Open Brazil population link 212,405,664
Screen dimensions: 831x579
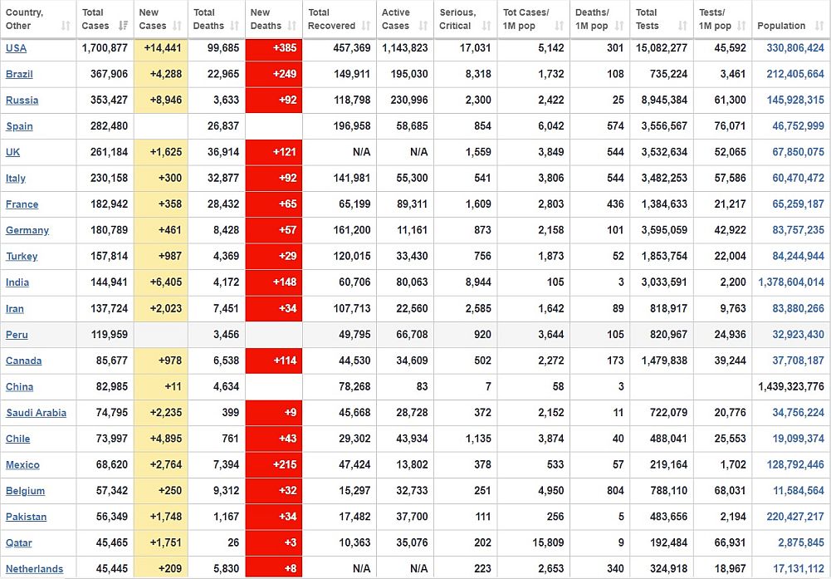(x=795, y=74)
